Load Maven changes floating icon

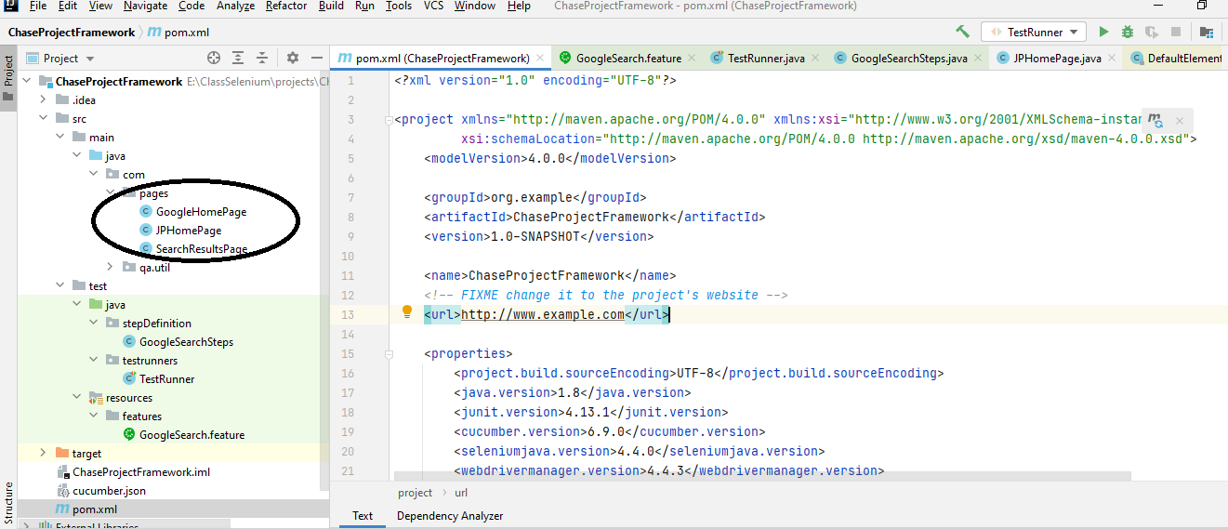[x=1155, y=121]
